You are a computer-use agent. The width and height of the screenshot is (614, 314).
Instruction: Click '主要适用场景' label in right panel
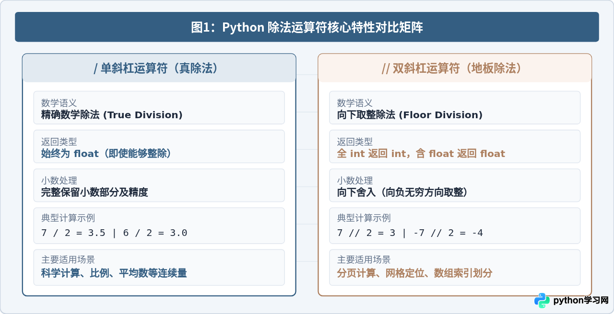364,260
